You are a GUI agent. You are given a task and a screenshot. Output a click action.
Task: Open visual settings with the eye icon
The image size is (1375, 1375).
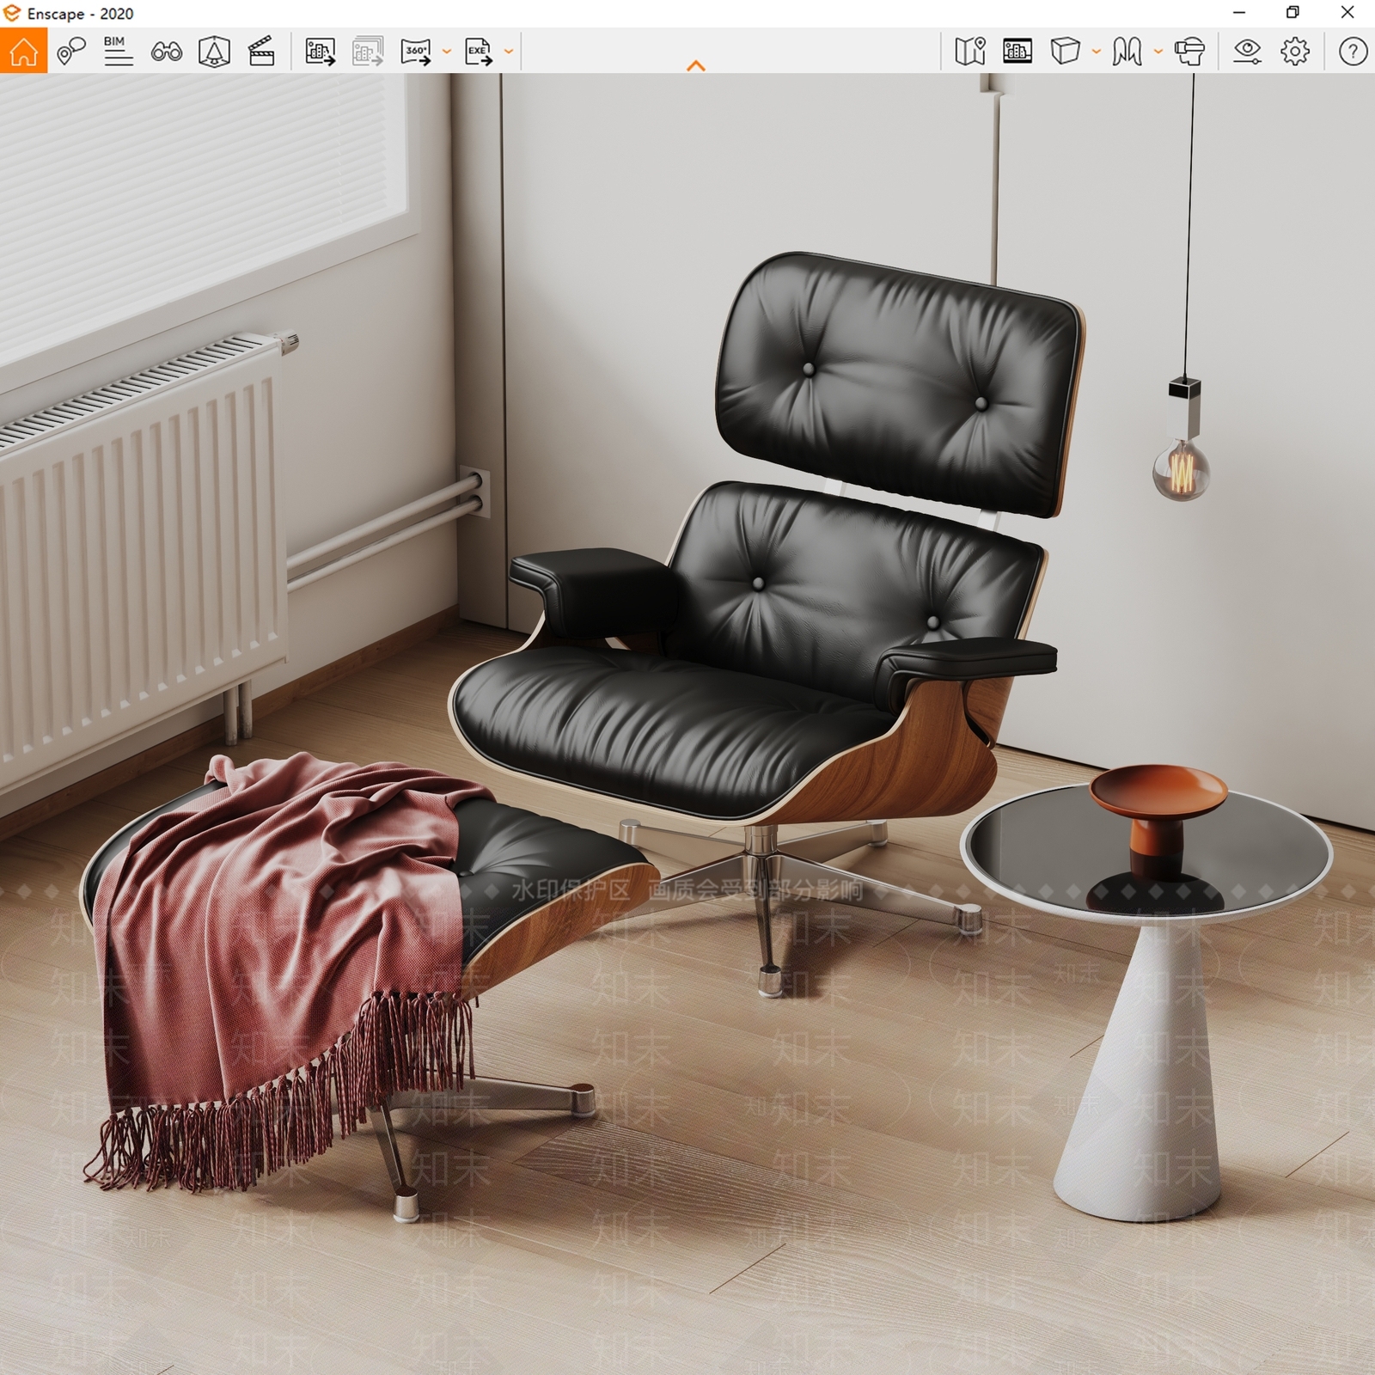point(1247,52)
